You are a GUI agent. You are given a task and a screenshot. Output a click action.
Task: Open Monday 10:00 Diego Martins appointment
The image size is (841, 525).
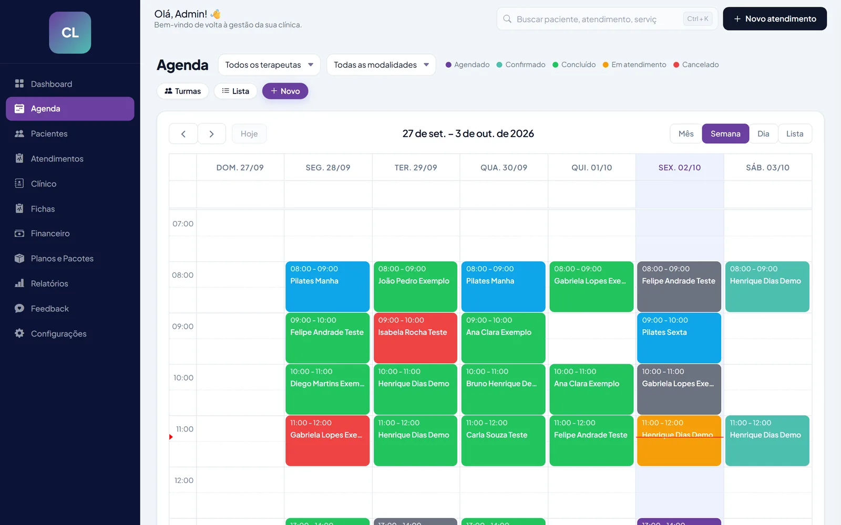pyautogui.click(x=327, y=390)
